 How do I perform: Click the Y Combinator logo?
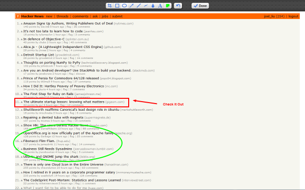tap(18, 16)
